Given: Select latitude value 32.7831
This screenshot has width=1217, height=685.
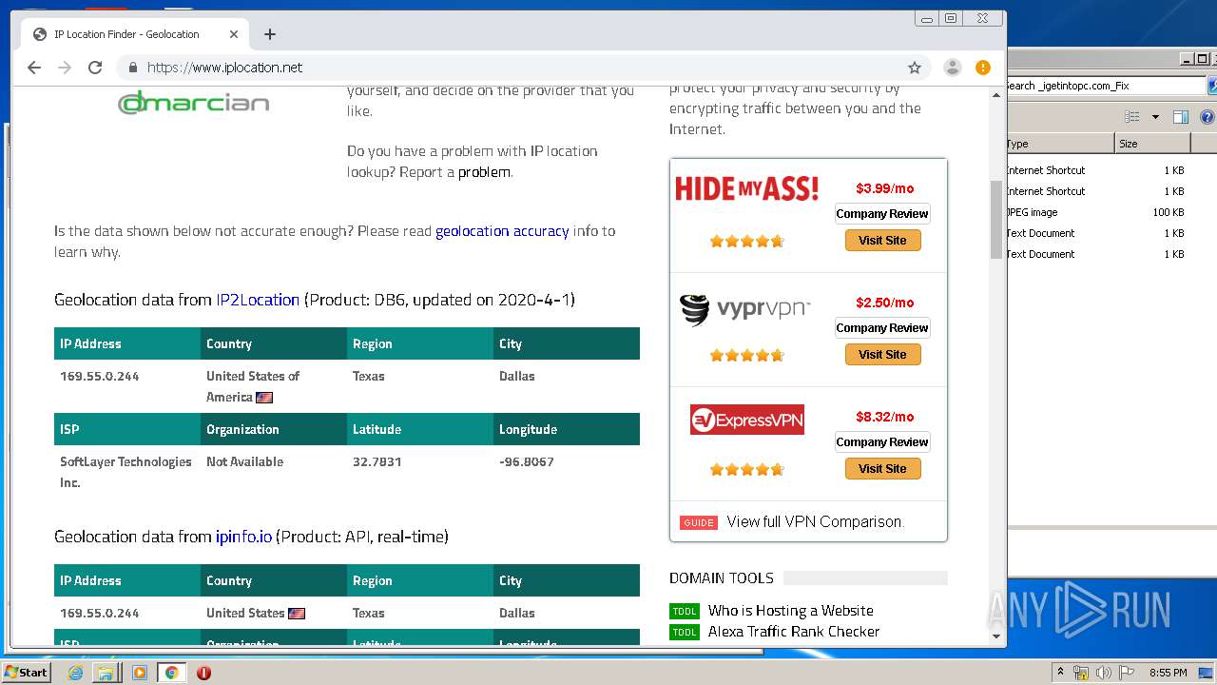Looking at the screenshot, I should pyautogui.click(x=377, y=461).
